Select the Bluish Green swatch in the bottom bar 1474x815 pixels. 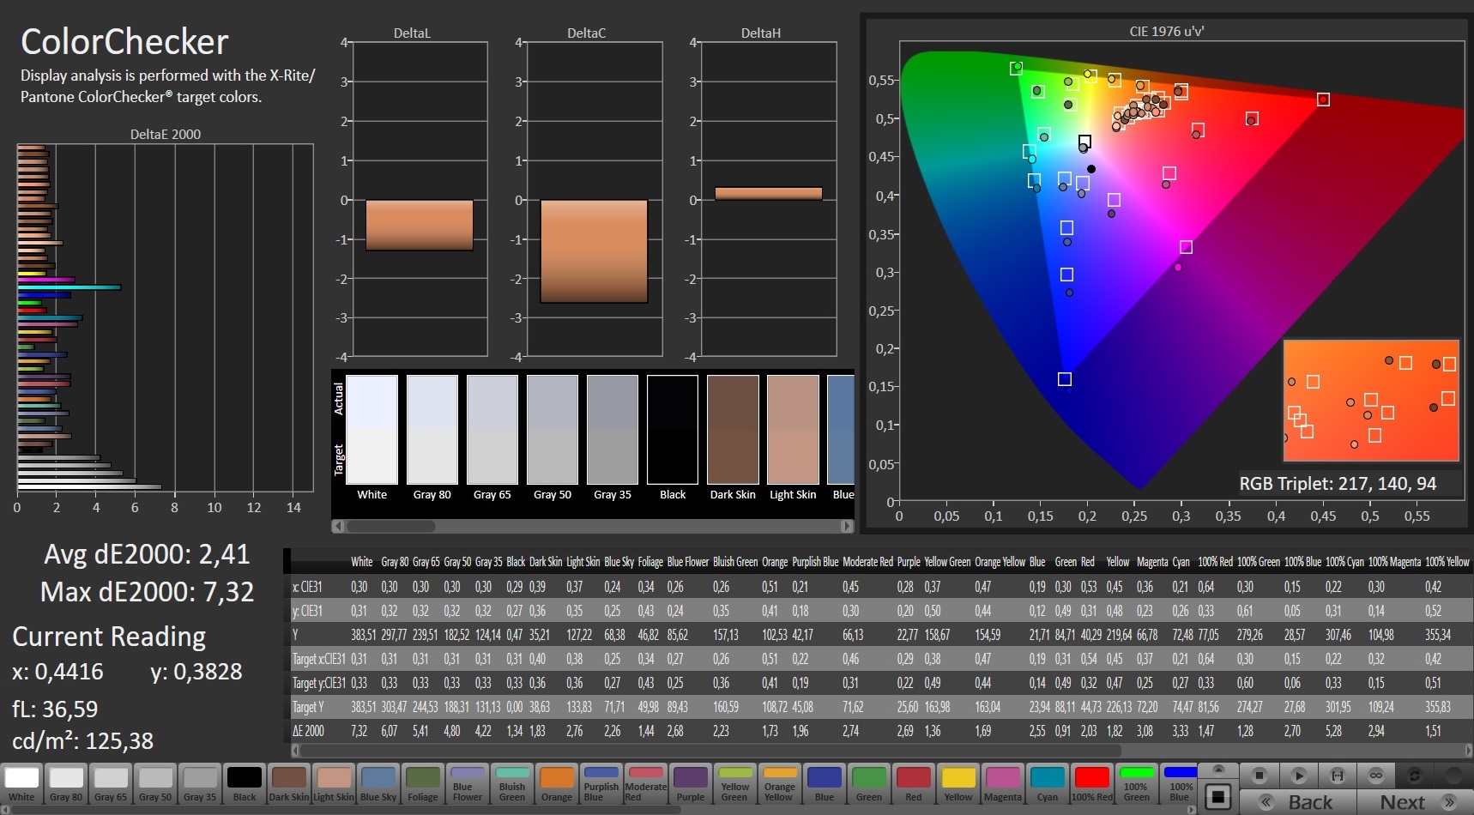(x=512, y=784)
